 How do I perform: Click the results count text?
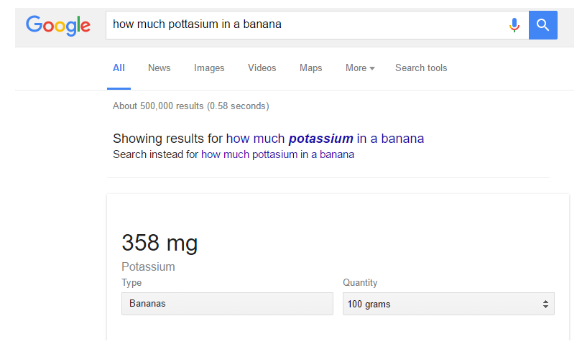pos(191,106)
